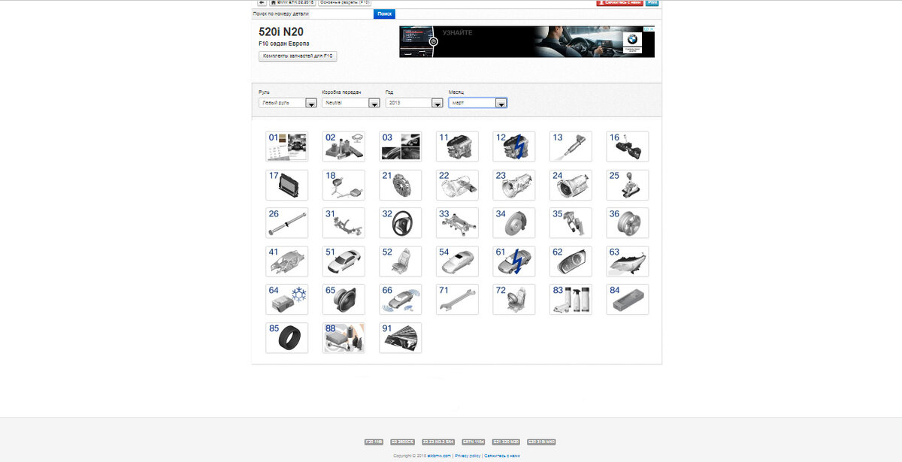Open group 72 restraint system
The image size is (902, 462).
click(514, 299)
